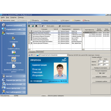Click the Сотрудник column header

click(x=43, y=29)
